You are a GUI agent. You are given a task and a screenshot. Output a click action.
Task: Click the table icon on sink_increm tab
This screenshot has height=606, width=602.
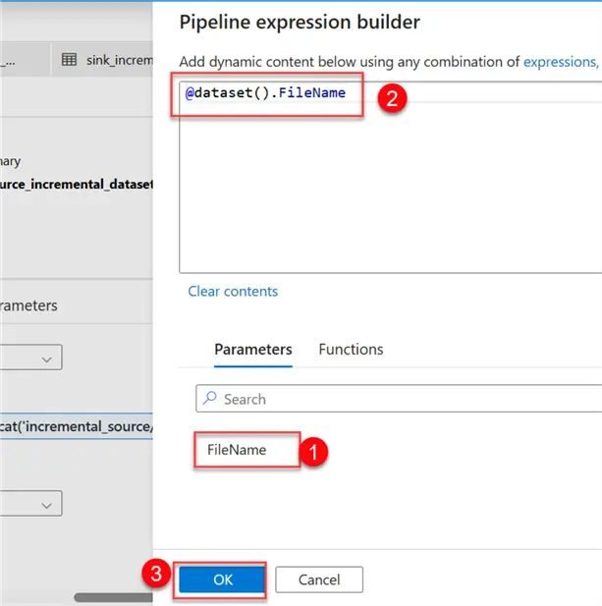click(69, 60)
